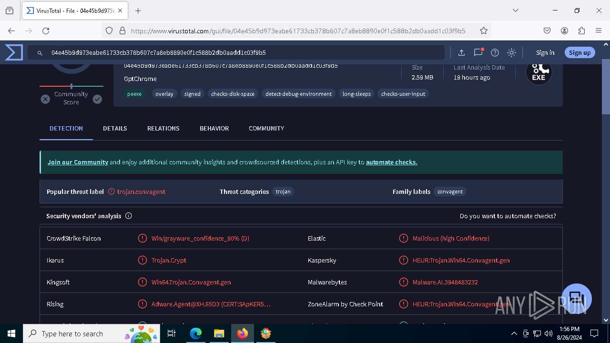Click the overlay tag
This screenshot has height=343, width=610.
click(164, 94)
